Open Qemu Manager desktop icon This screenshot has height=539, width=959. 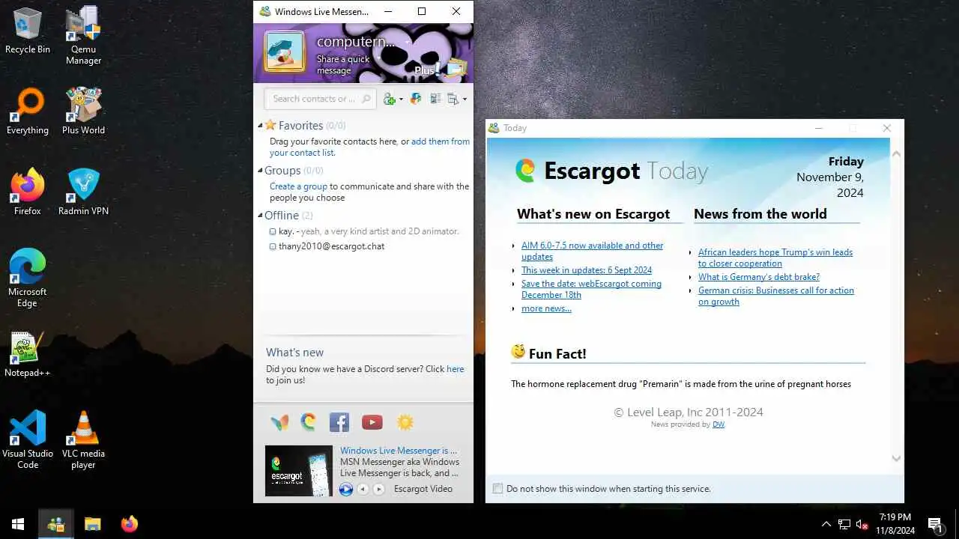[x=83, y=36]
